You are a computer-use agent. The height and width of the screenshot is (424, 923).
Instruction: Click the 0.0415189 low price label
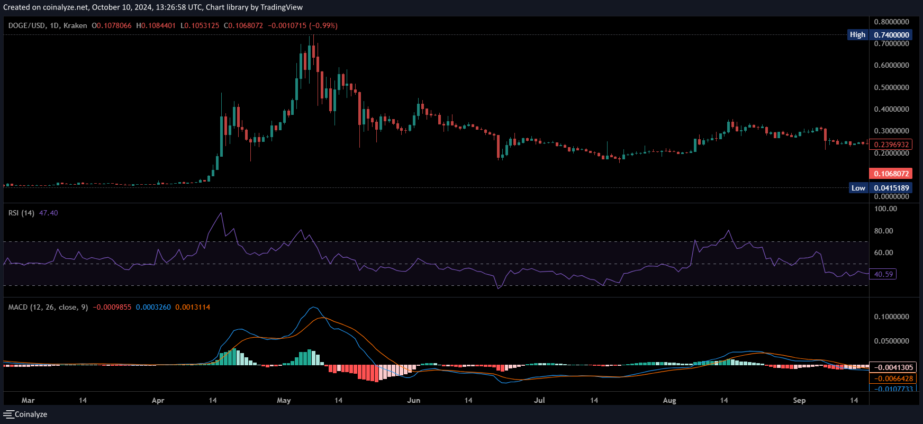(x=891, y=188)
